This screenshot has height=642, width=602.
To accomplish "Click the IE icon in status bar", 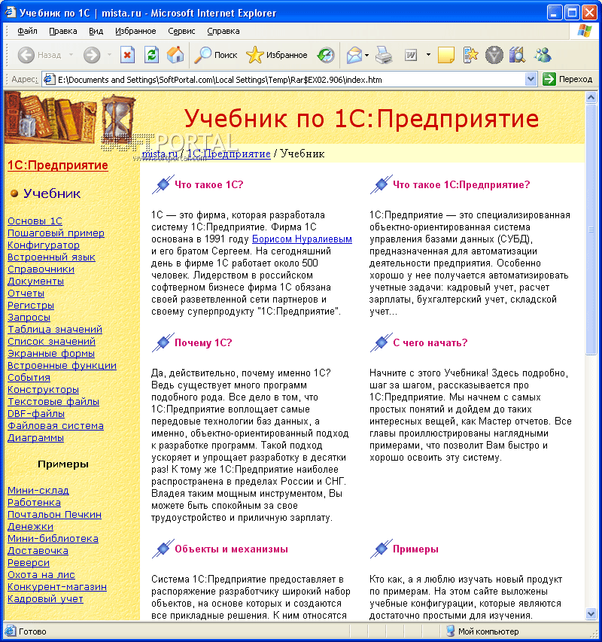I will point(11,631).
